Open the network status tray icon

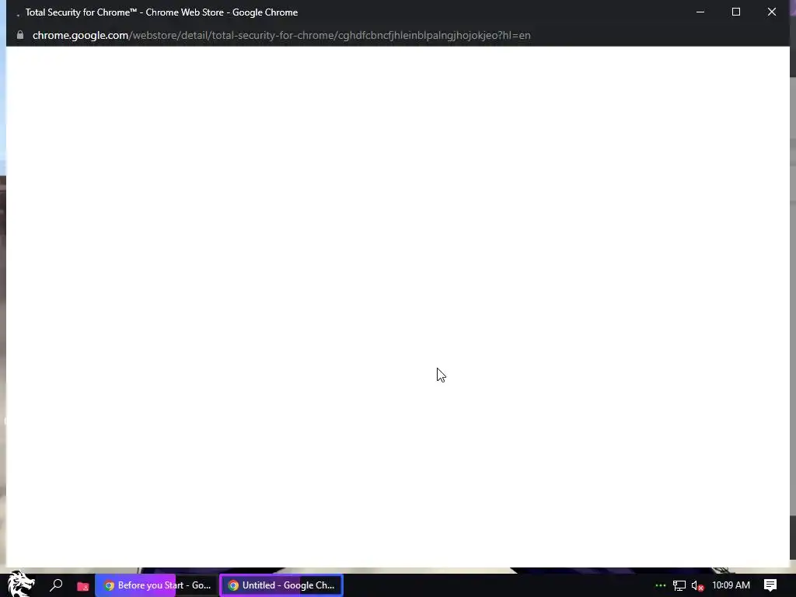point(679,586)
